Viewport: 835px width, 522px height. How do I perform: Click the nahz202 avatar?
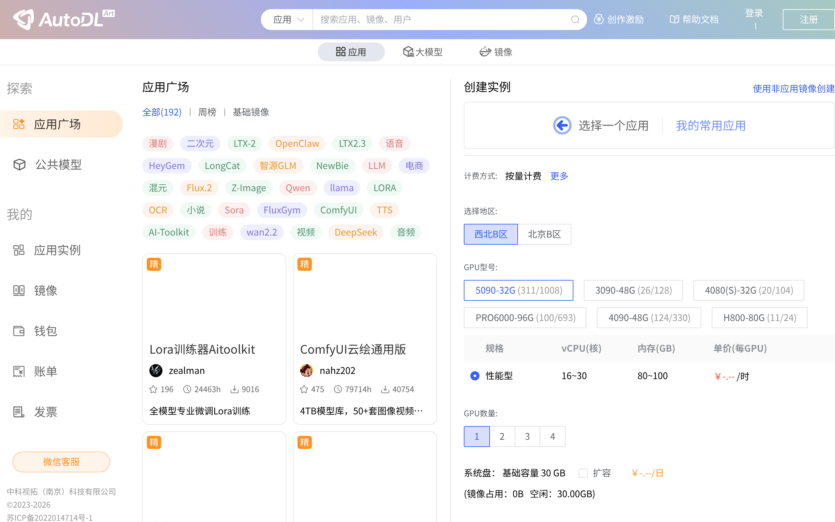[306, 370]
